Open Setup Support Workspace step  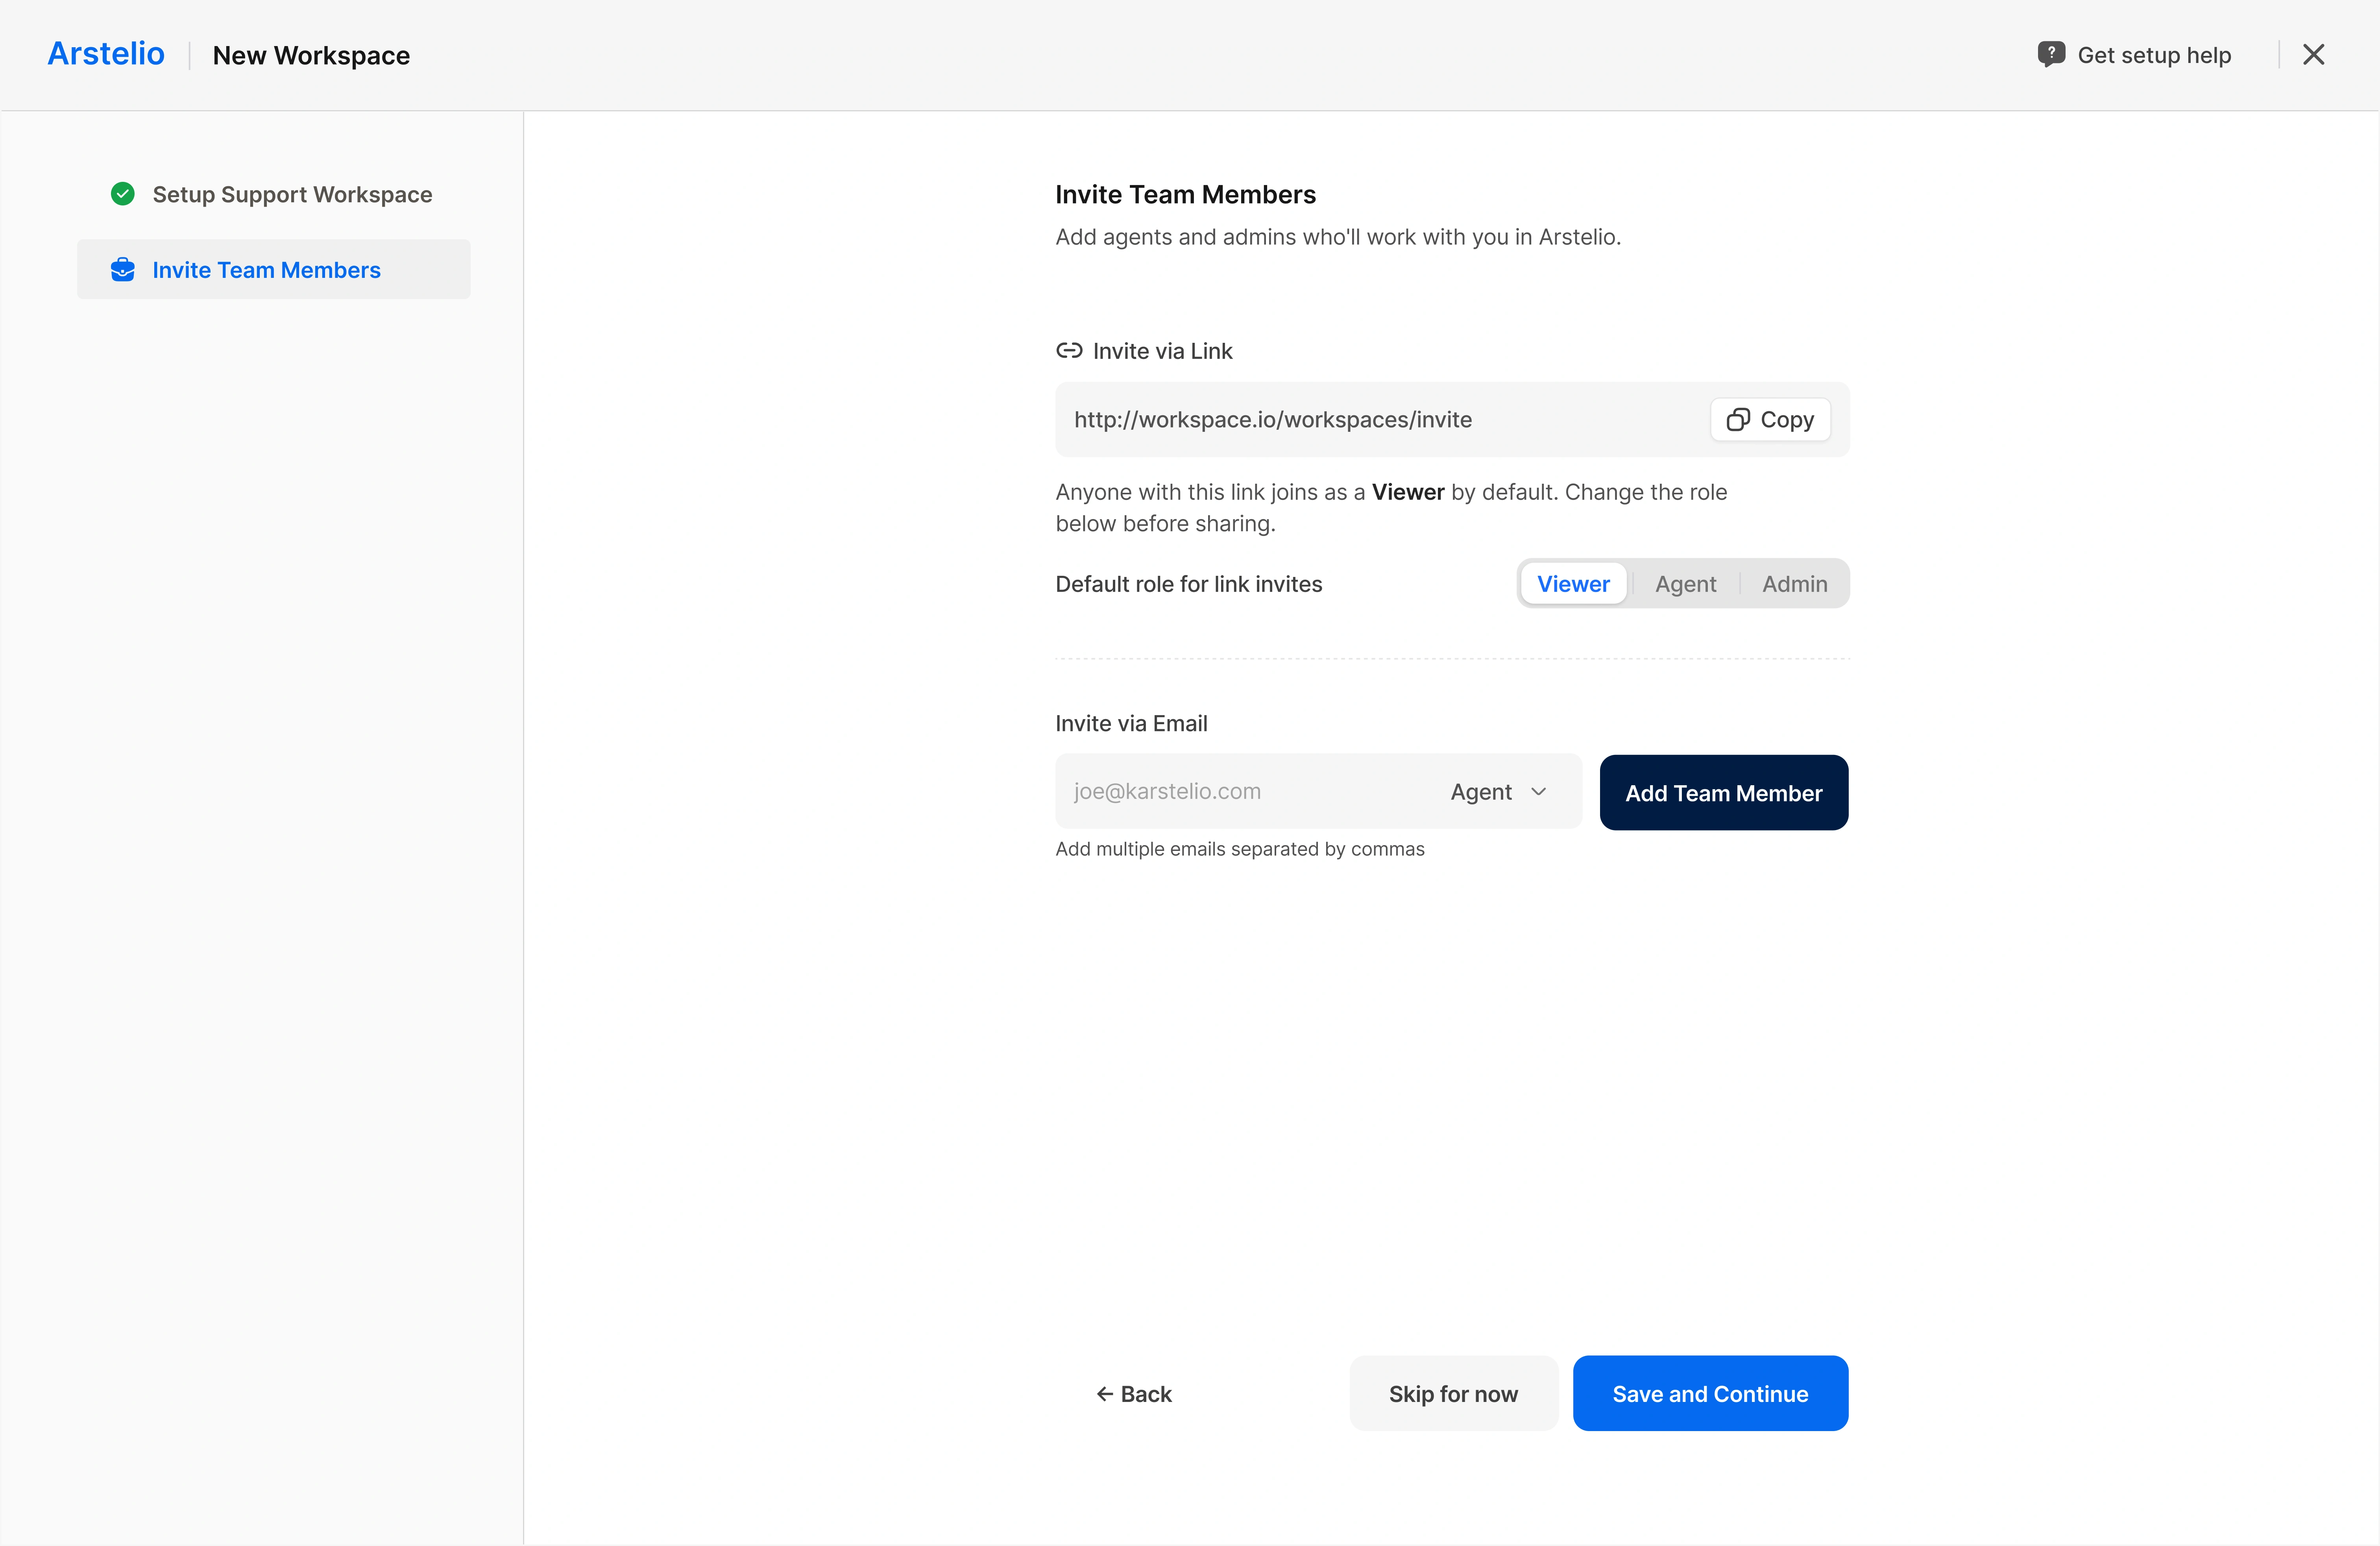(x=292, y=194)
